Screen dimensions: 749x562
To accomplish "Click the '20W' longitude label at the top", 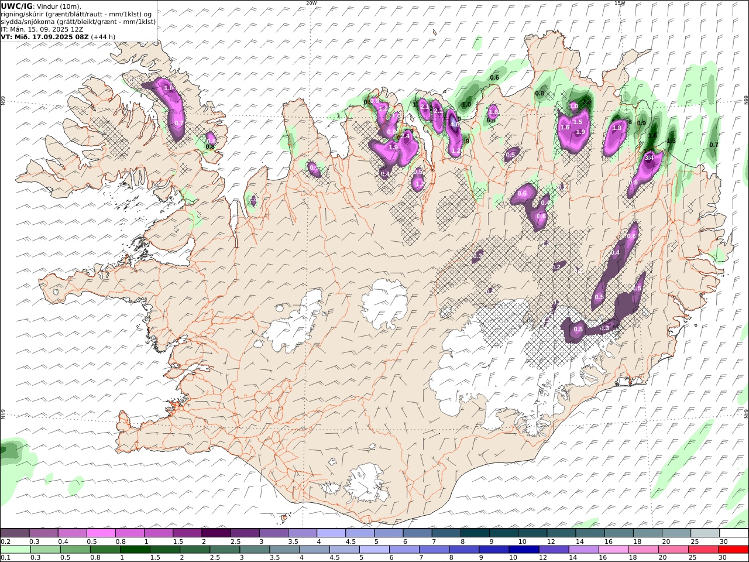I will pyautogui.click(x=311, y=3).
